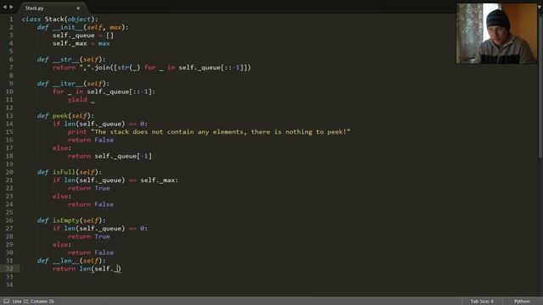Click line number 1 in the gutter
Viewport: 543px width, 305px height.
[x=11, y=19]
